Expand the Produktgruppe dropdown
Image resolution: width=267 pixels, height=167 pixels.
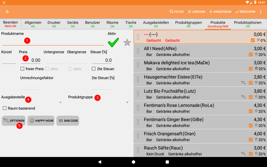(x=98, y=102)
